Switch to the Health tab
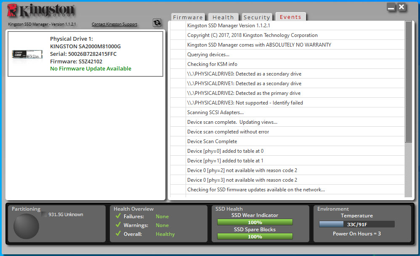Screen dimensions: 420x256 click(223, 17)
